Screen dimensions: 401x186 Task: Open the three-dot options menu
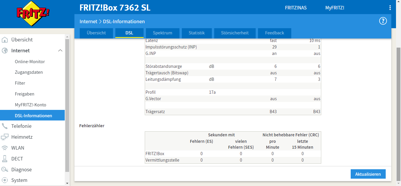pyautogui.click(x=390, y=8)
